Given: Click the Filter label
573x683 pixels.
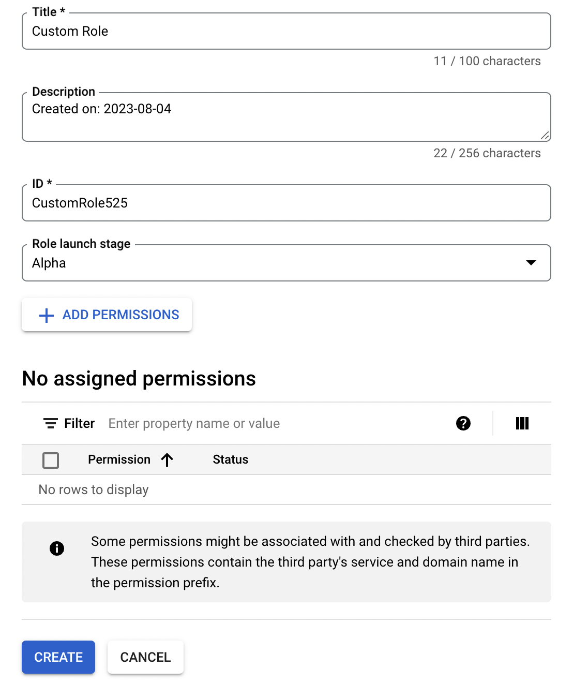Looking at the screenshot, I should [x=80, y=423].
